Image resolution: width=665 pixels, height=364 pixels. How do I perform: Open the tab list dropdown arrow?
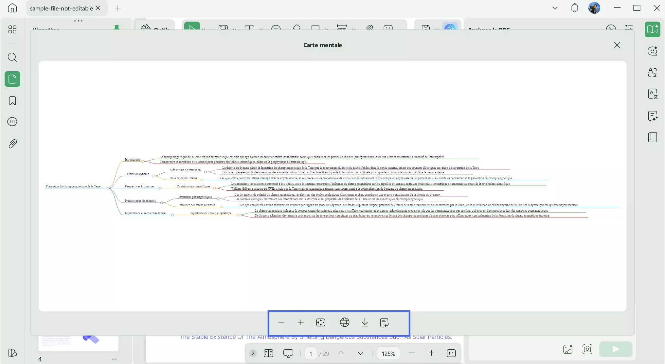click(x=555, y=8)
